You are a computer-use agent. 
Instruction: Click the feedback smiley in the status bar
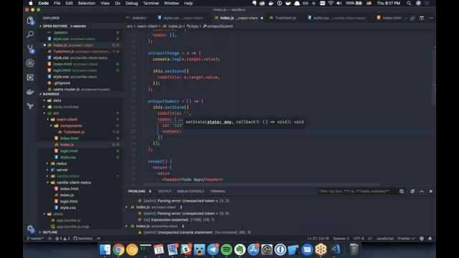422,239
